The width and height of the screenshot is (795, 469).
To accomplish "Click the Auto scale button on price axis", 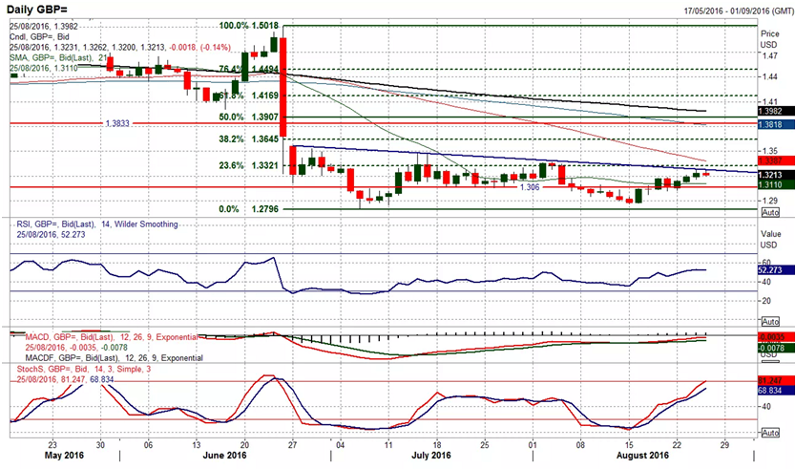I will [x=770, y=211].
